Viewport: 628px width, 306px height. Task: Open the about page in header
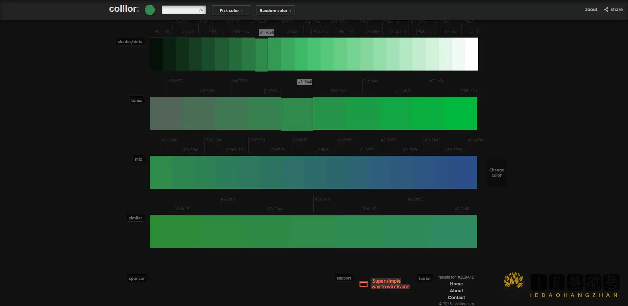pyautogui.click(x=591, y=9)
